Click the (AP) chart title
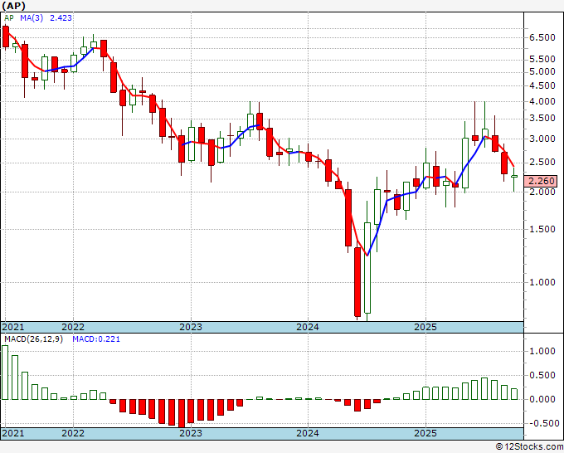 [13, 6]
